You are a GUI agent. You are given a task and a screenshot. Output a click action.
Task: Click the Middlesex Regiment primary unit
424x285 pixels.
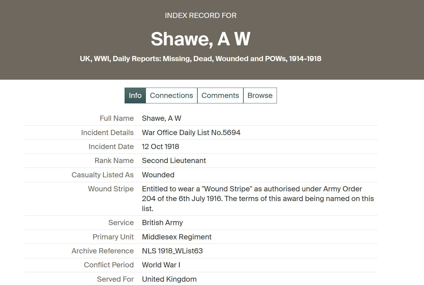click(177, 237)
